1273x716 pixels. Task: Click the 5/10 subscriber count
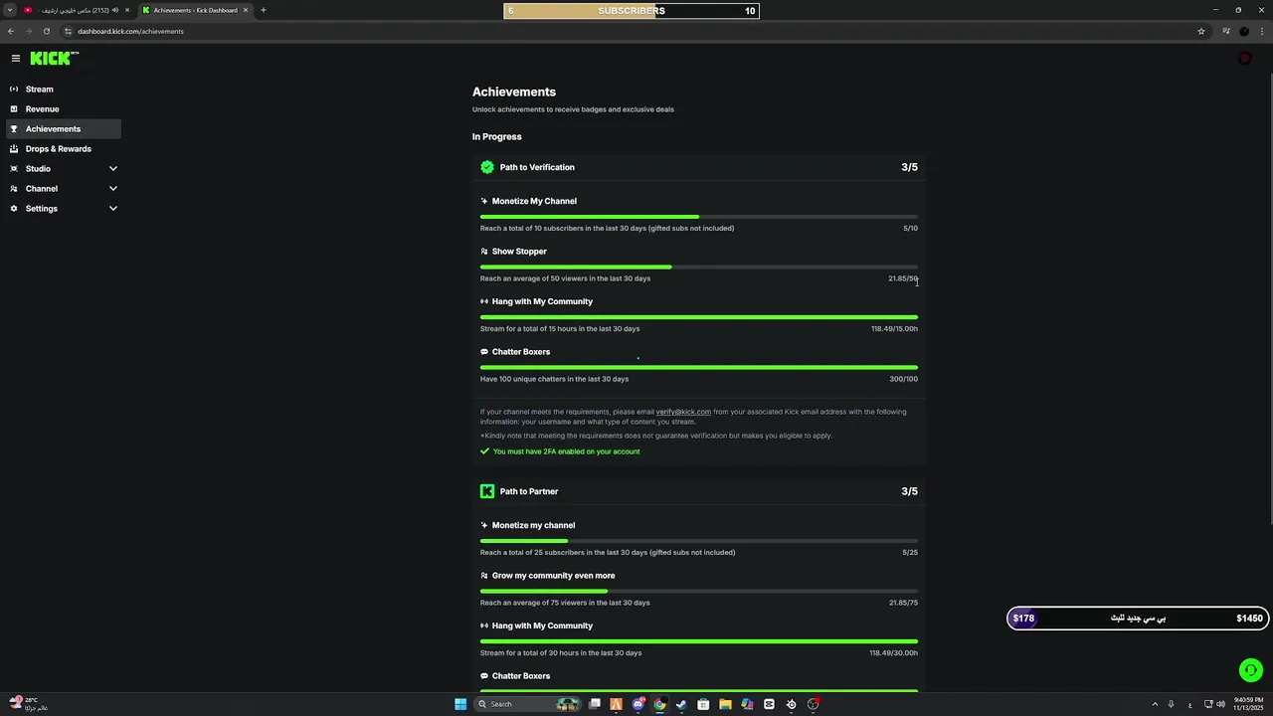pos(910,229)
